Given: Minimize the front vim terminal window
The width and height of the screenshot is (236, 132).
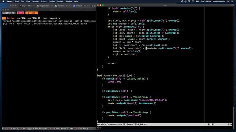Looking at the screenshot, I should [x=100, y=5].
